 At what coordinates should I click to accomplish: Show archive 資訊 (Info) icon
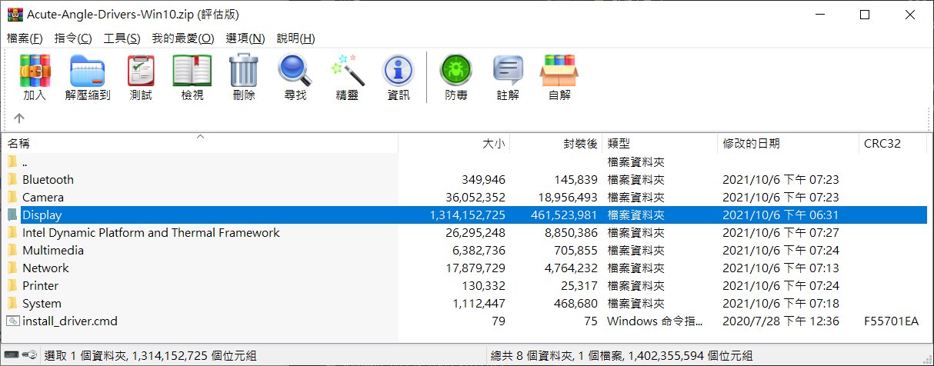(399, 77)
